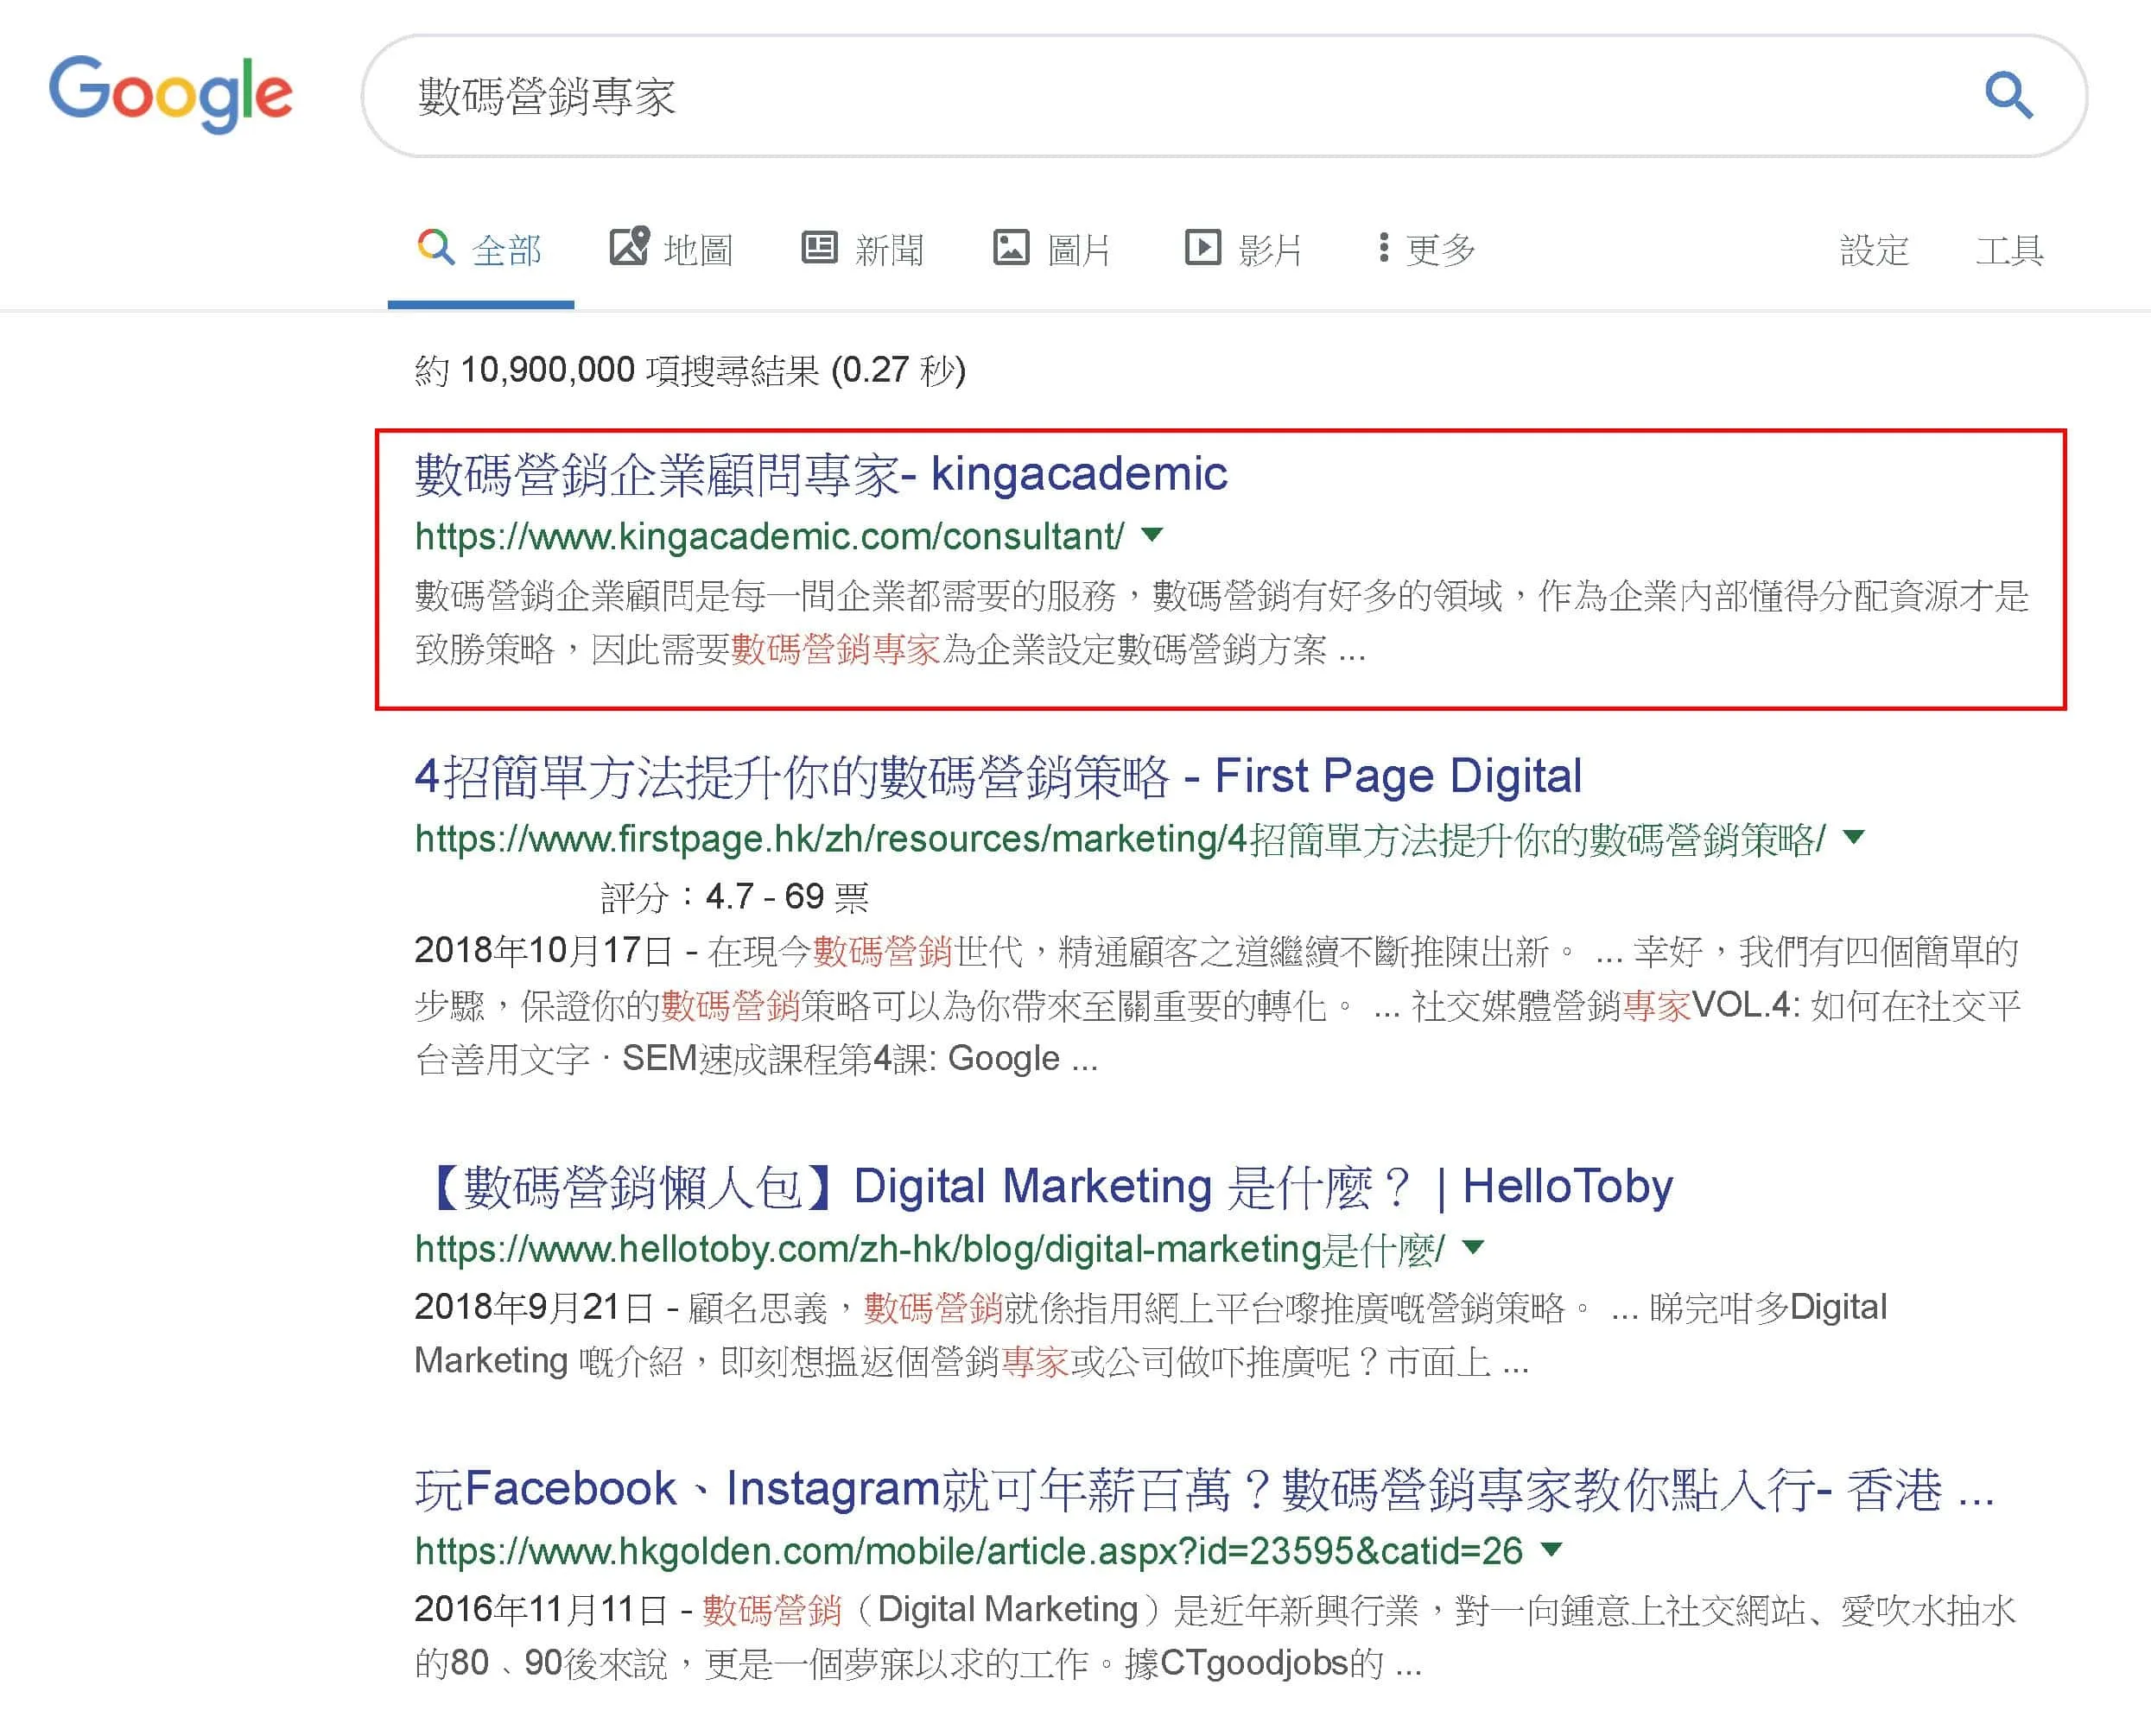Click the kingacademic.com/consultant URL
Viewport: 2151px width, 1736px height.
(769, 537)
